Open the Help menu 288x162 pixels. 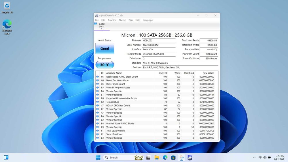138,20
